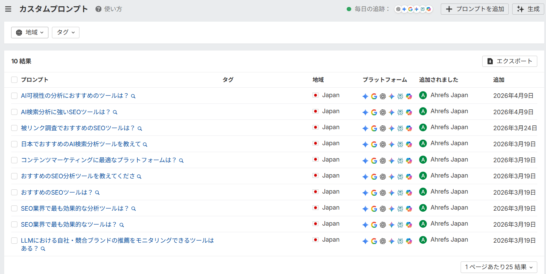Click magnifier icon after AI可視性の分析 prompt
Screen dimensions: 546x274
coord(133,96)
